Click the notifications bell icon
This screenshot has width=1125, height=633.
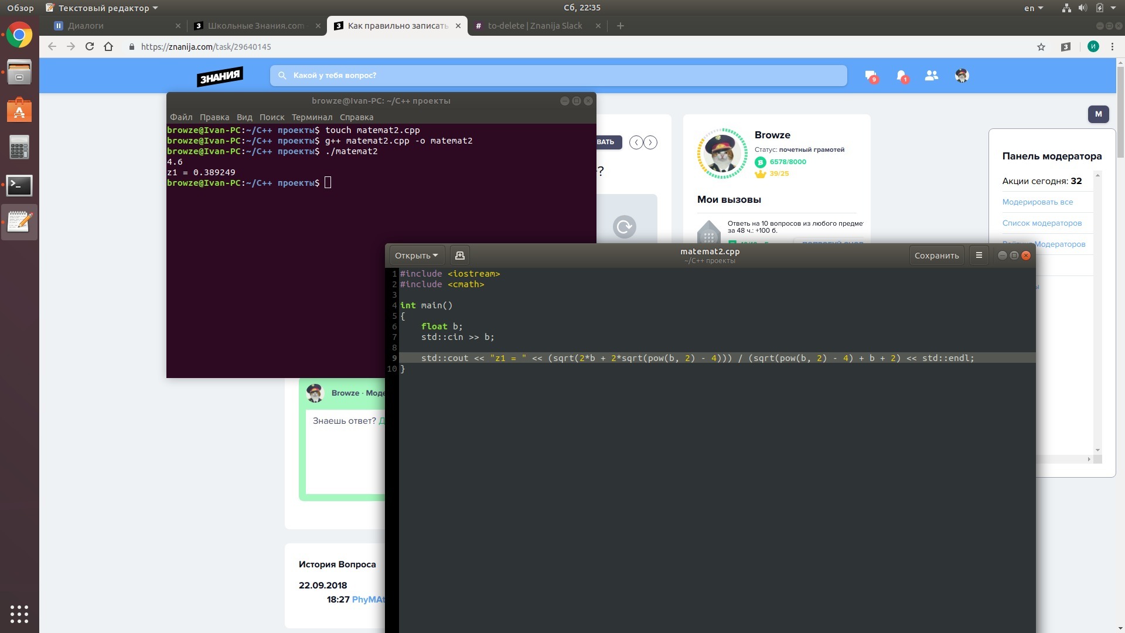901,76
